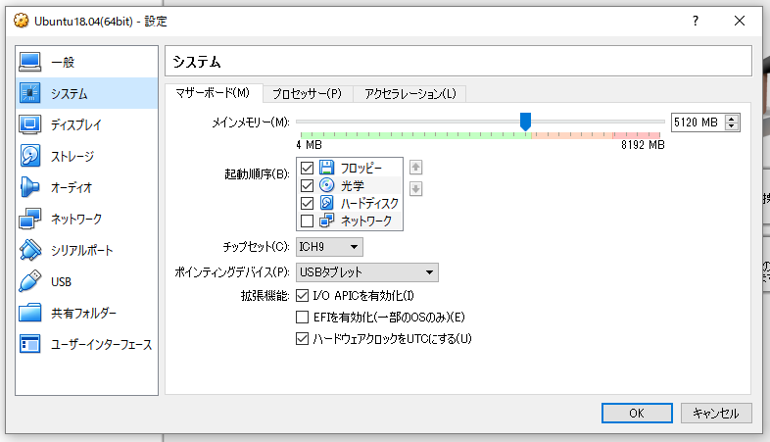
Task: Toggle I/O APICを有効化 checkbox
Action: [x=302, y=296]
